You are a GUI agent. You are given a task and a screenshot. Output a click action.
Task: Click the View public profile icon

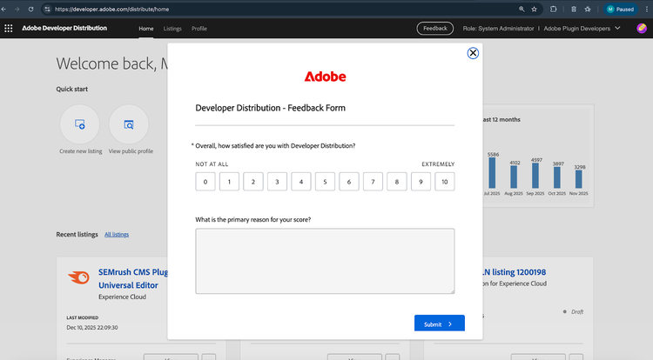coord(130,124)
